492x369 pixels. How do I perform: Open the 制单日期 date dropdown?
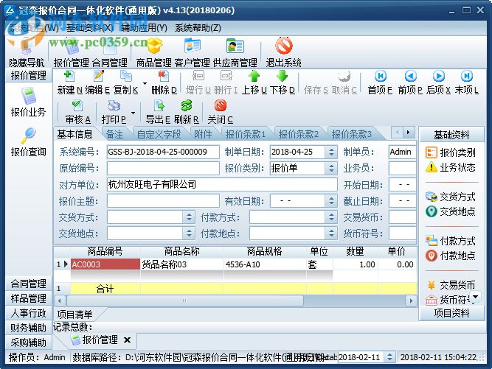coord(331,152)
